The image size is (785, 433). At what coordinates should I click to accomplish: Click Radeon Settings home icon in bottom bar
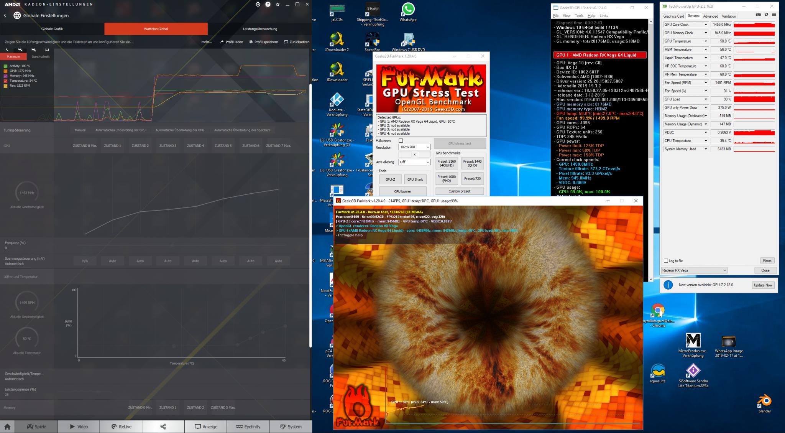click(7, 426)
